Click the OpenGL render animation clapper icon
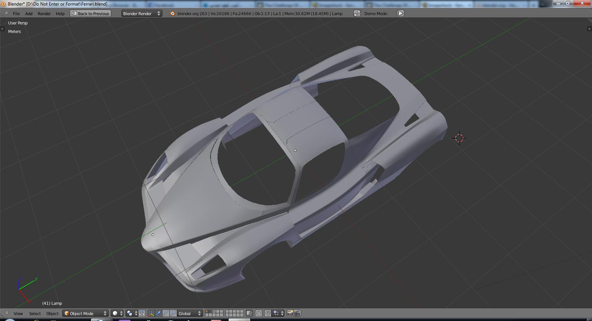This screenshot has width=592, height=321. 297,313
